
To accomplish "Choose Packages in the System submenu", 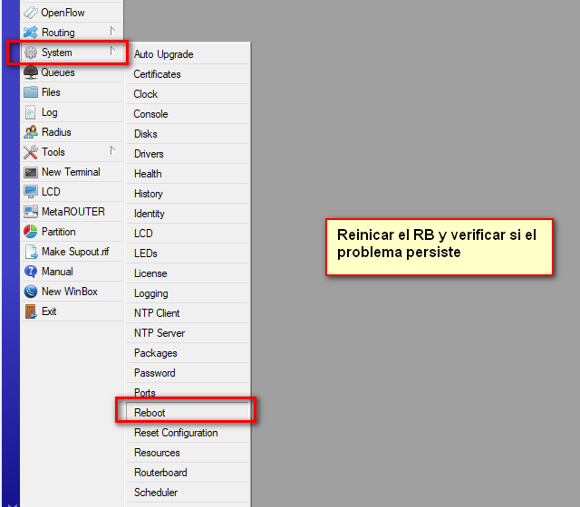I will tap(156, 353).
